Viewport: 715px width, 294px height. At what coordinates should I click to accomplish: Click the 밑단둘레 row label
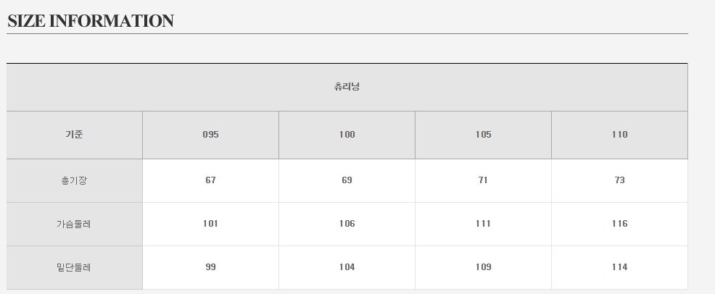75,267
